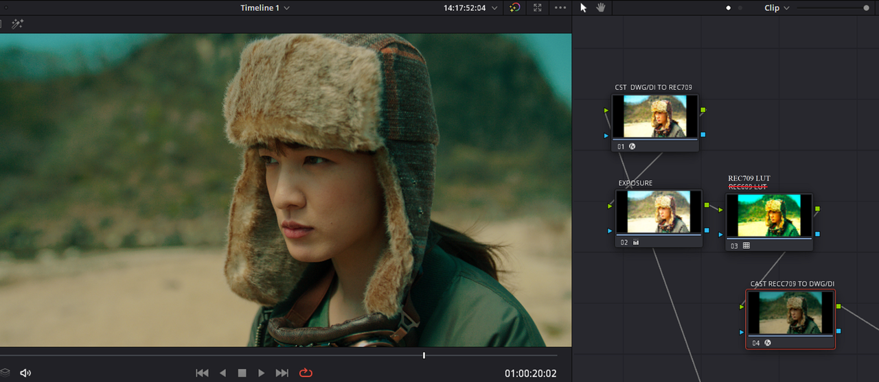Click the CST DWG/DI TO REC709 node label

[653, 88]
